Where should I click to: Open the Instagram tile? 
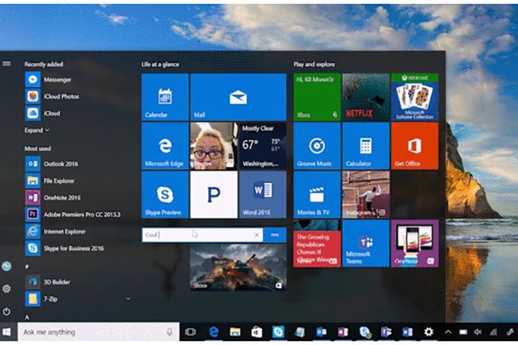(x=366, y=195)
